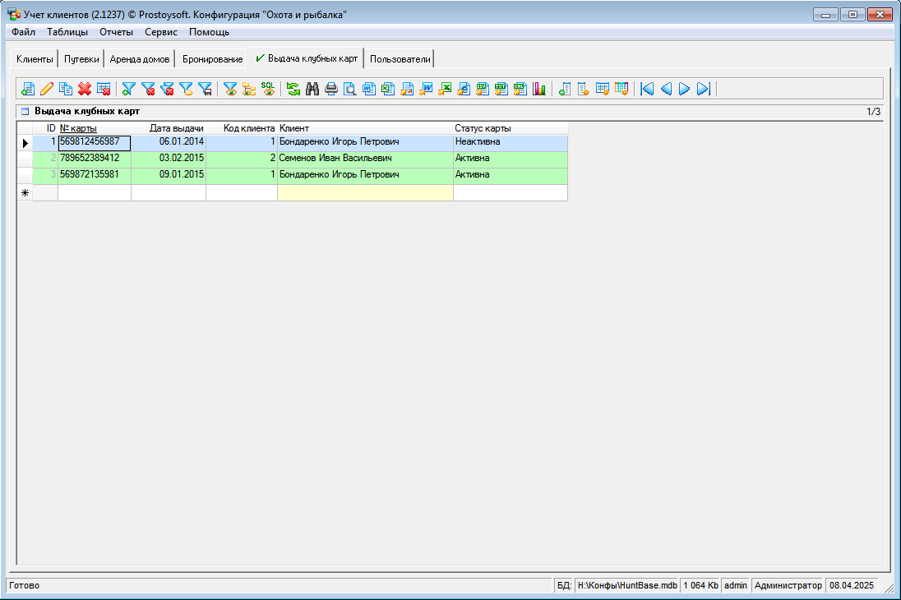Click the printer icon in toolbar
The width and height of the screenshot is (901, 600).
point(331,89)
